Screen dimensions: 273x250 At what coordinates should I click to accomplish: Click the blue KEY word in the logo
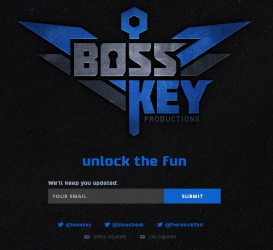(168, 97)
